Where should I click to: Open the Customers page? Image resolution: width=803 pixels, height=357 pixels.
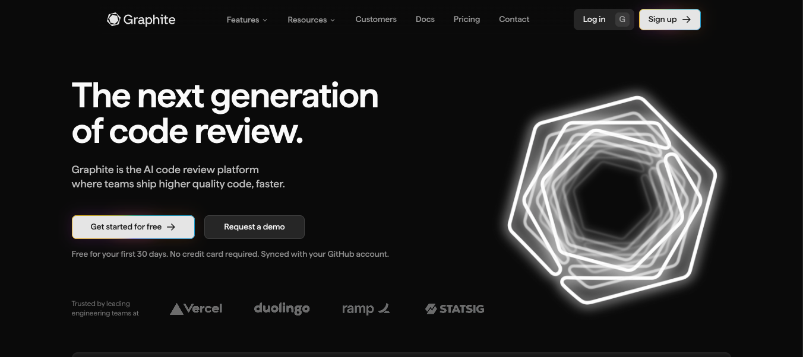click(375, 19)
